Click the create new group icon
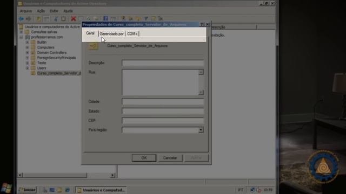 [131, 19]
